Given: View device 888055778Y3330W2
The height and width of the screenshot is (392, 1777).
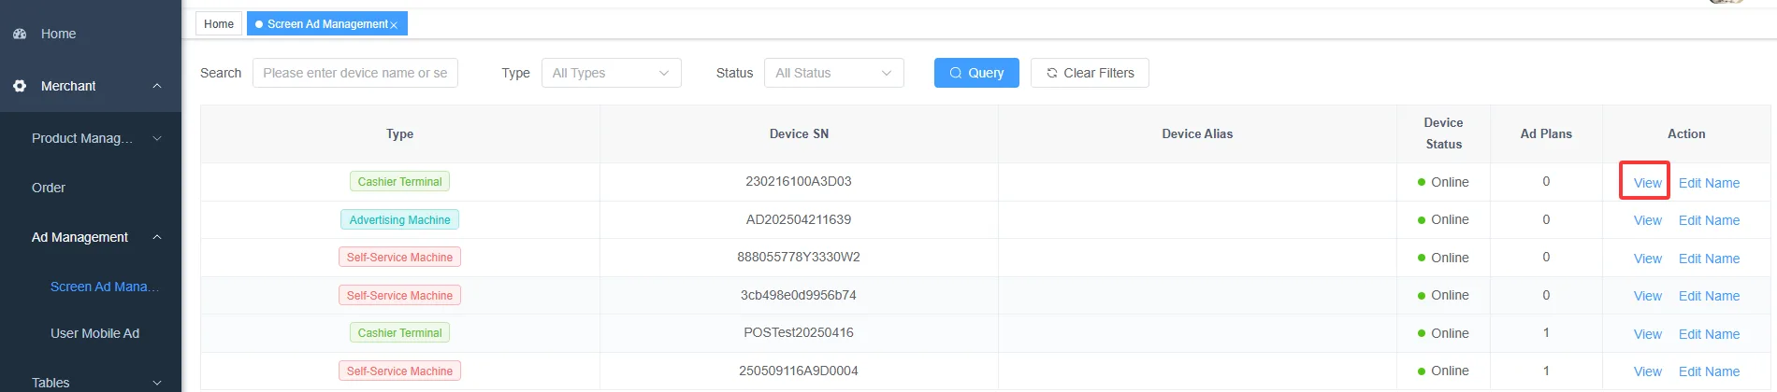Looking at the screenshot, I should coord(1647,259).
